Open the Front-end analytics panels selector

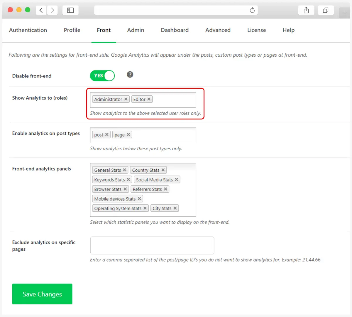pyautogui.click(x=143, y=190)
